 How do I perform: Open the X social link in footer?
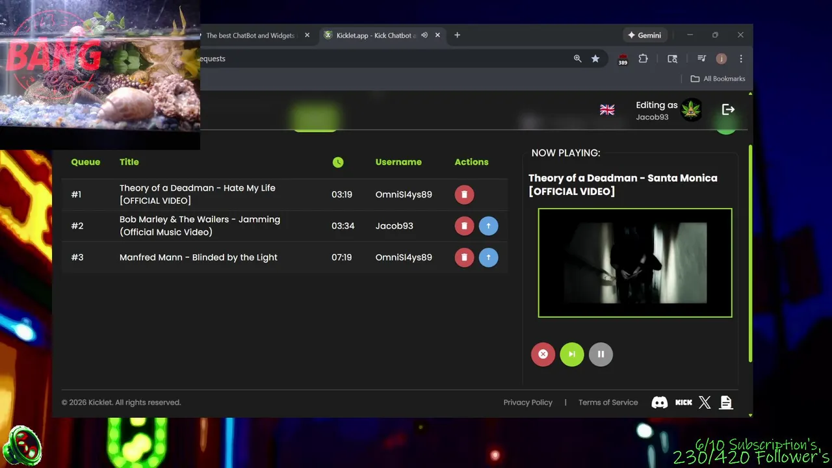point(705,402)
